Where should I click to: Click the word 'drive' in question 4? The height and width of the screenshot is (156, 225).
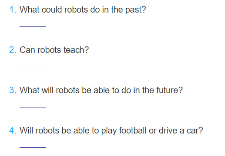168,130
